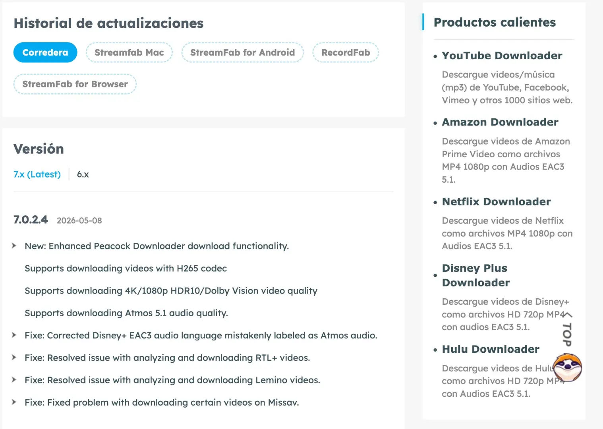The height and width of the screenshot is (429, 603).
Task: Click the Disney+ description text
Action: [506, 315]
